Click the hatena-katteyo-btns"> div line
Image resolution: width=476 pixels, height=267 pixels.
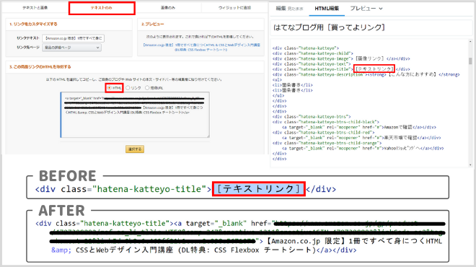point(312,117)
